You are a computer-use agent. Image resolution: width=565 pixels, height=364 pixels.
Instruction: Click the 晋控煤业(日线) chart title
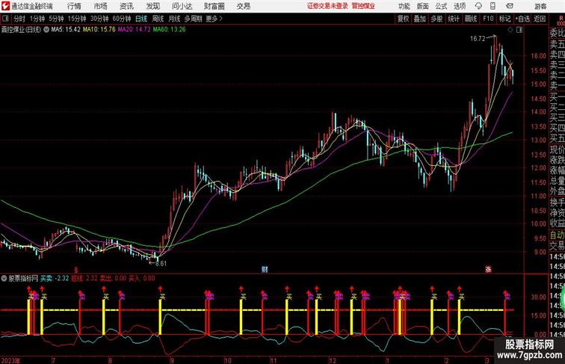point(21,30)
